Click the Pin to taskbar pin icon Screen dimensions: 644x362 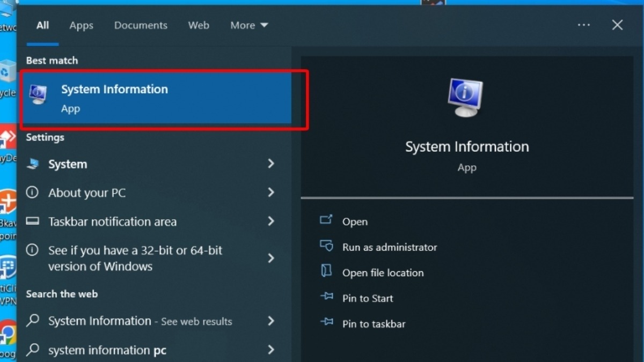(x=326, y=322)
